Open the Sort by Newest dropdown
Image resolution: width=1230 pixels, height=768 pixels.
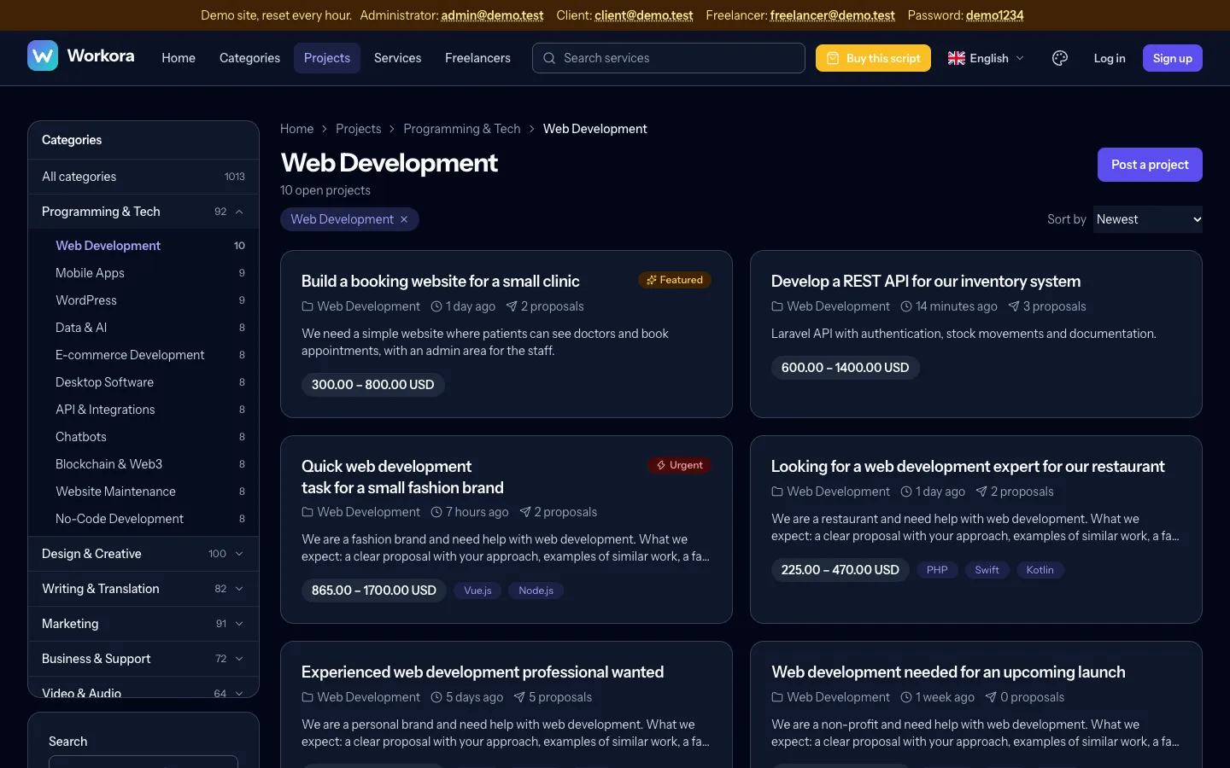coord(1148,219)
